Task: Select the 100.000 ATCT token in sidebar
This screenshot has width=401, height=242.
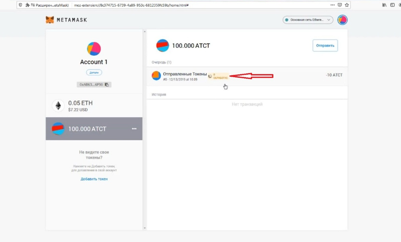Action: pos(94,129)
